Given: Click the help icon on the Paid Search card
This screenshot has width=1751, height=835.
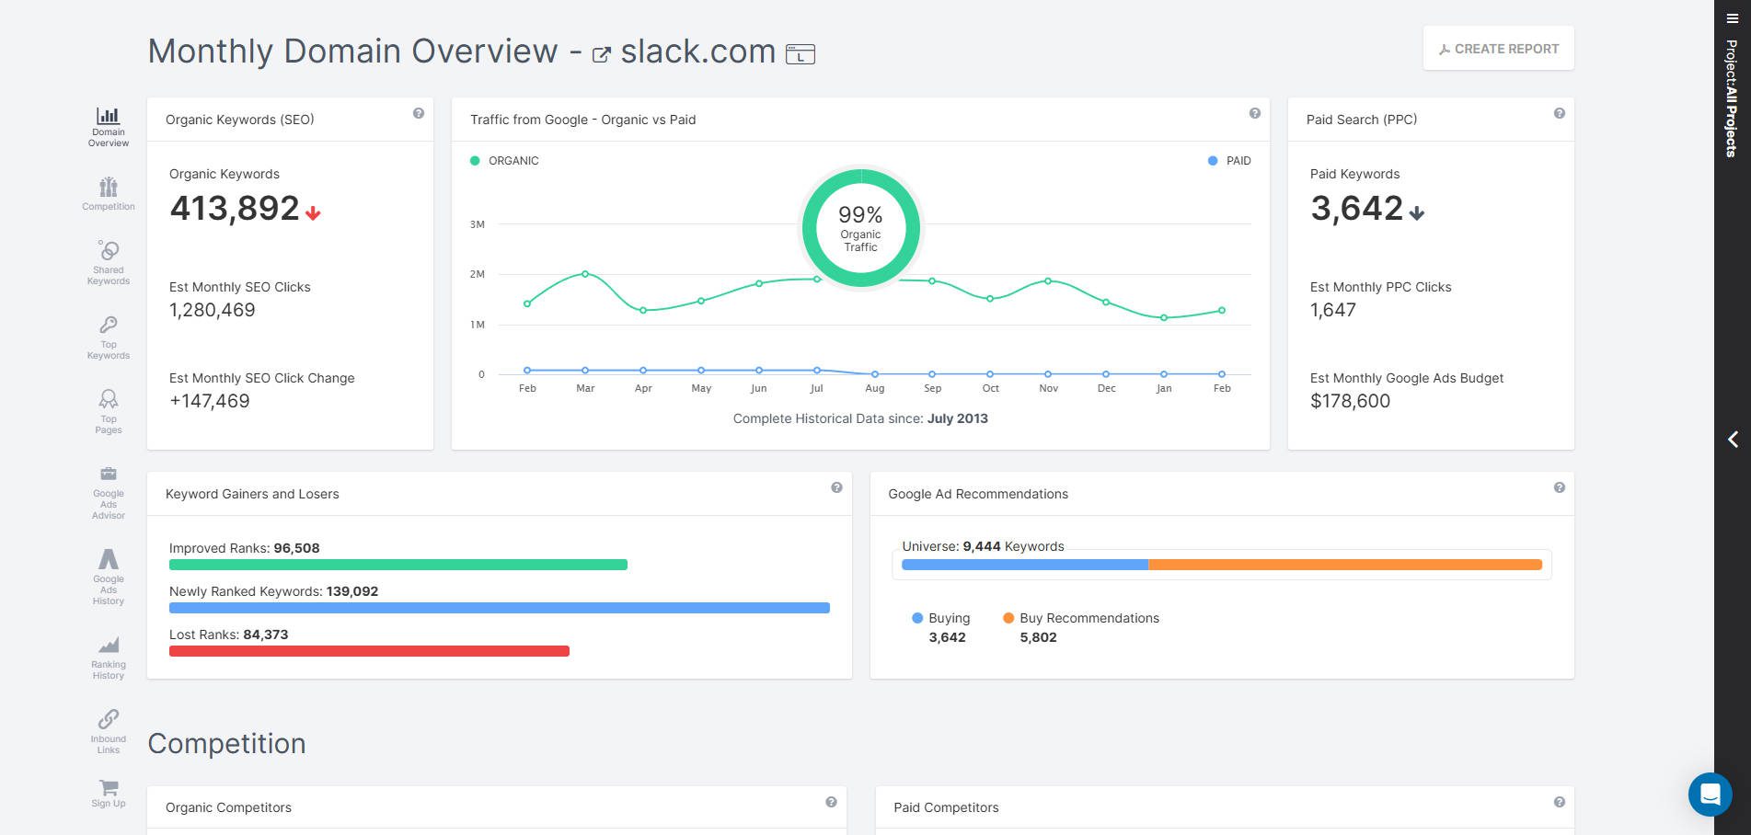Looking at the screenshot, I should tap(1559, 112).
